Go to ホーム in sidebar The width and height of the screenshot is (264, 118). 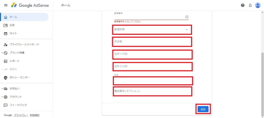[x=13, y=17]
